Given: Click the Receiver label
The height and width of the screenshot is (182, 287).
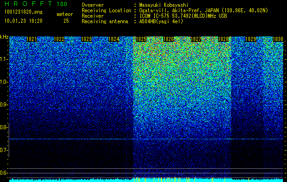Looking at the screenshot, I should 93,16.
